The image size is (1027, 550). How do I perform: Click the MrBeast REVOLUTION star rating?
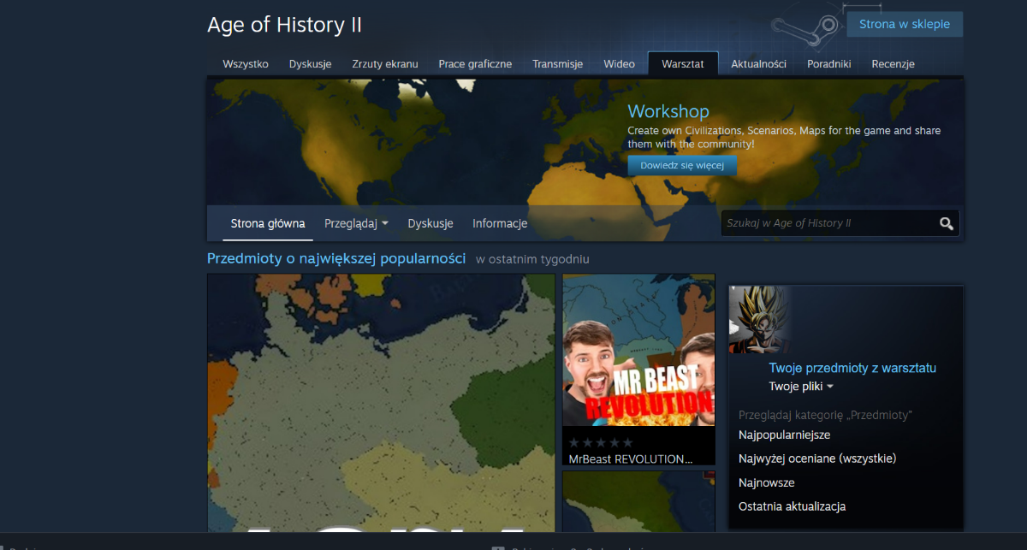[x=601, y=442]
